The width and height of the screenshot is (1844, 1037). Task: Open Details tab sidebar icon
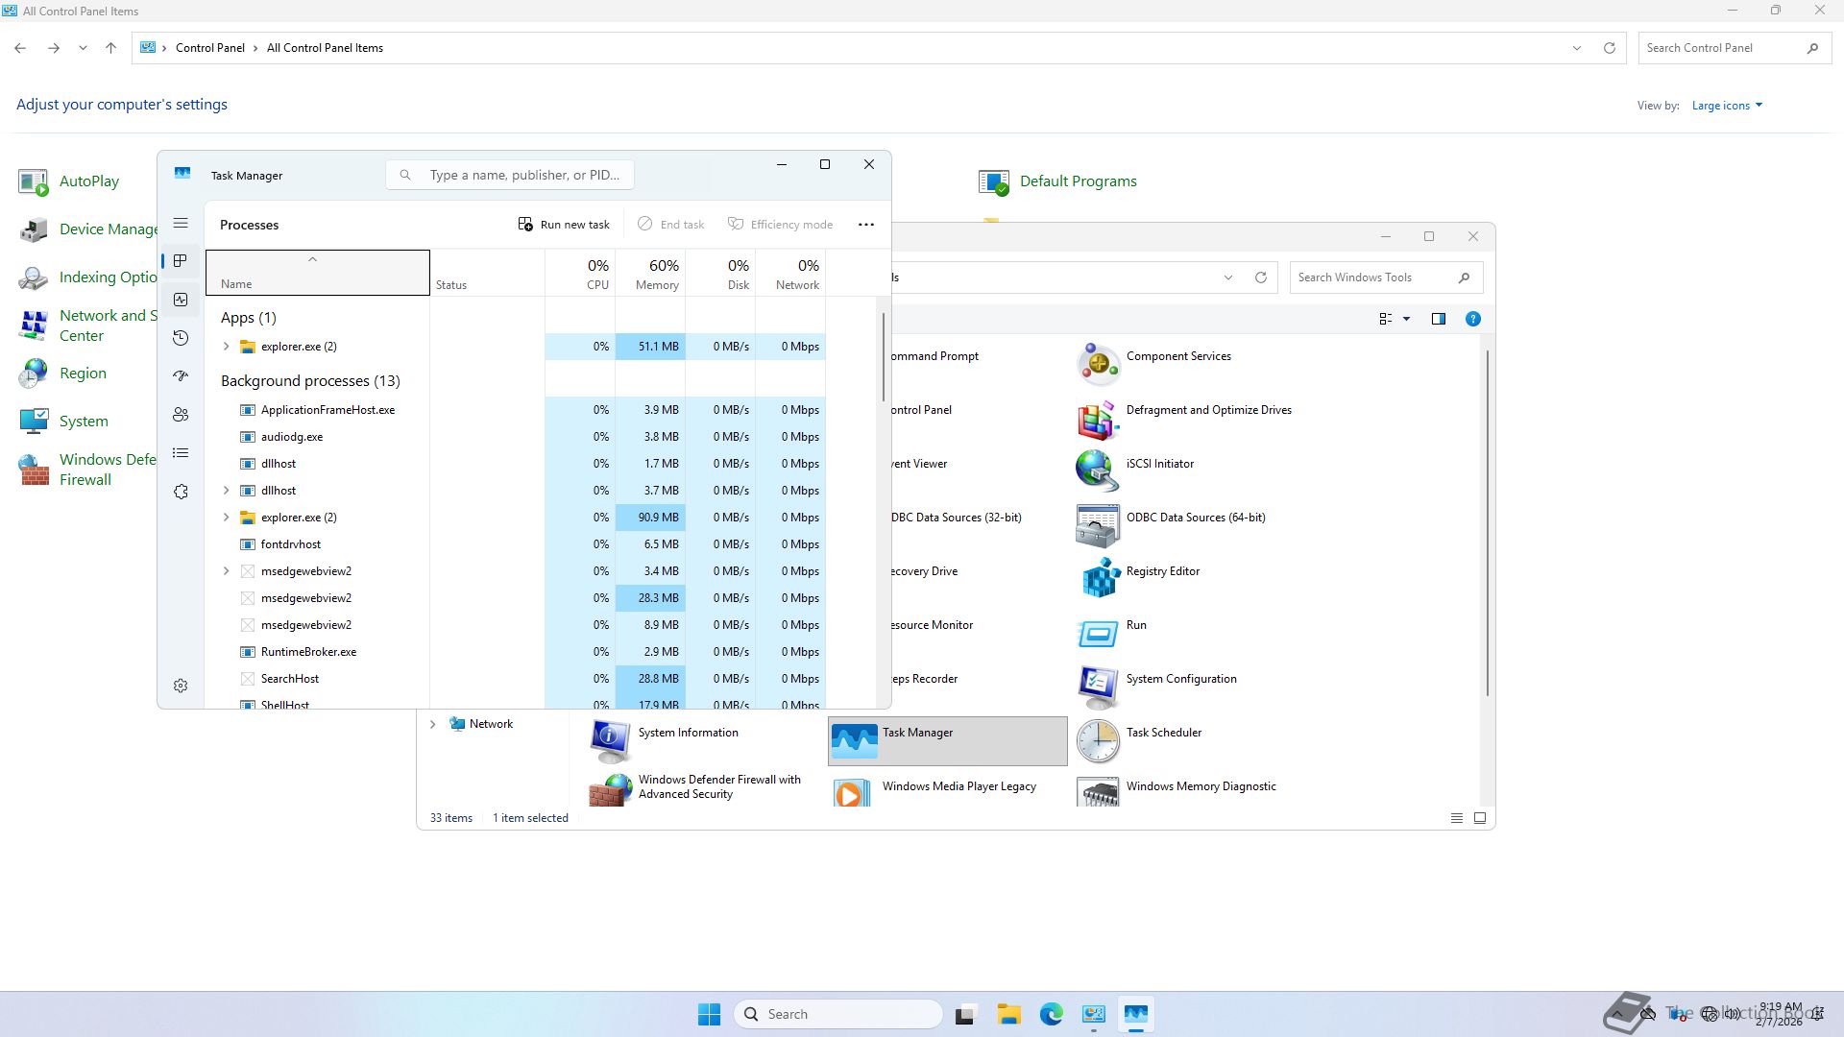[181, 453]
